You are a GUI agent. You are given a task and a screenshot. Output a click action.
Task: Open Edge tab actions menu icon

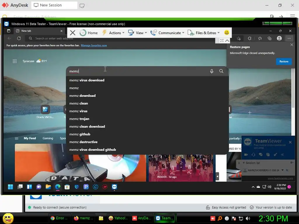coord(8,31)
